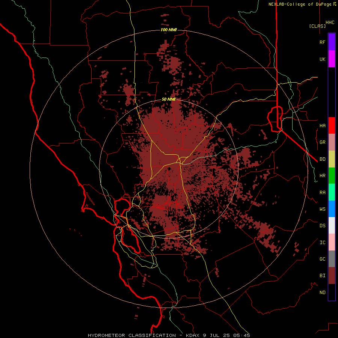Select the red HA legend swatch
Screen dimensions: 338x338
(332, 125)
